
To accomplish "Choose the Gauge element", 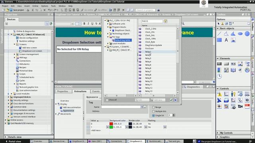I will point(247,70).
